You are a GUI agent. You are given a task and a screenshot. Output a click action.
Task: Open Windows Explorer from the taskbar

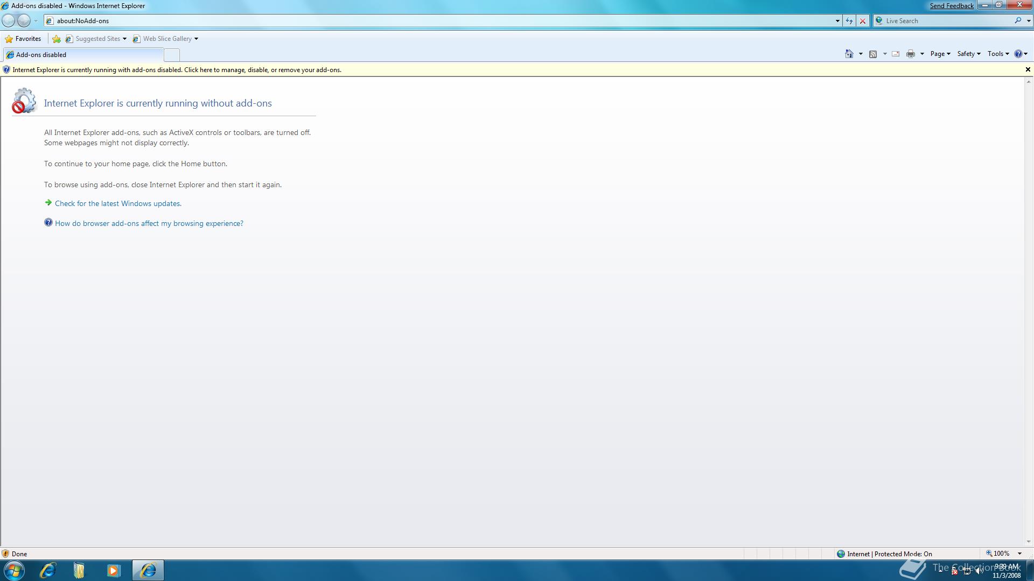[x=79, y=570]
